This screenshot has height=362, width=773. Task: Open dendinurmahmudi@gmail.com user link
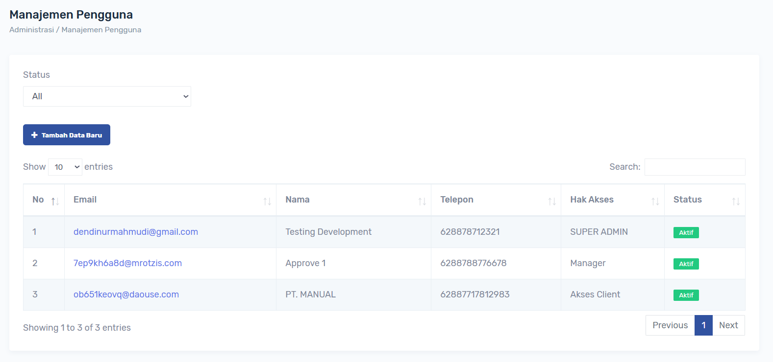click(x=136, y=232)
